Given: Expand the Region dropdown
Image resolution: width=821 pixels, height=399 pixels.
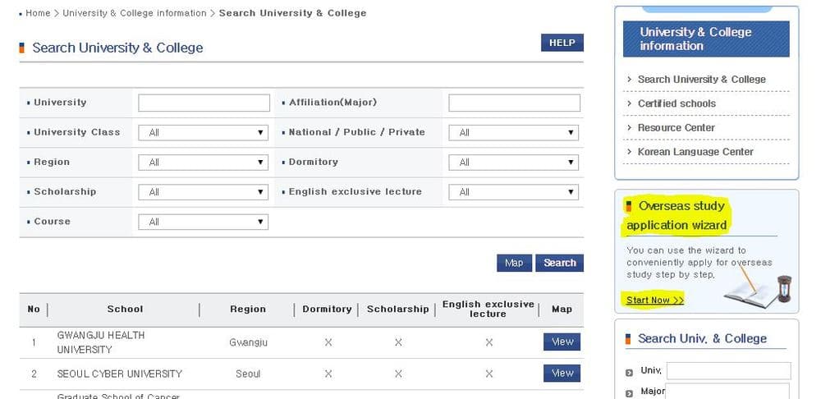Looking at the screenshot, I should tap(203, 163).
